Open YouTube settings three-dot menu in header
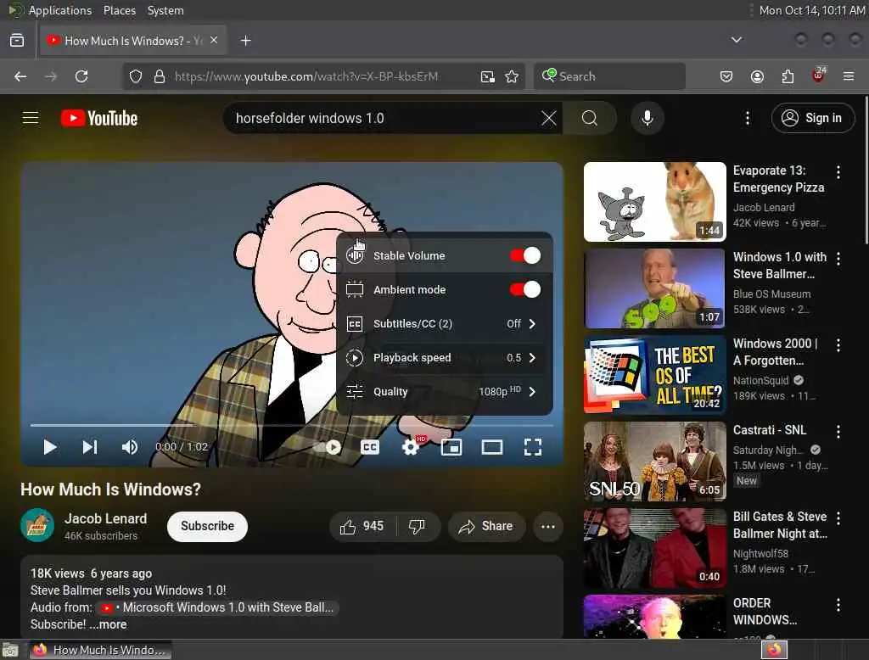 pos(747,118)
